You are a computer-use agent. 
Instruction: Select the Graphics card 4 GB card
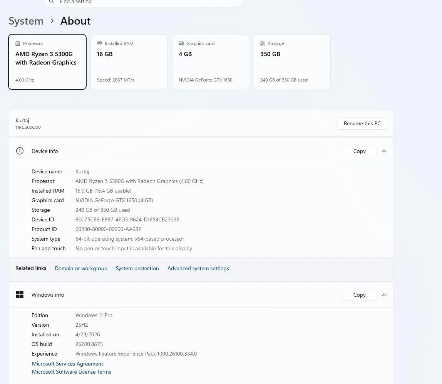211,62
